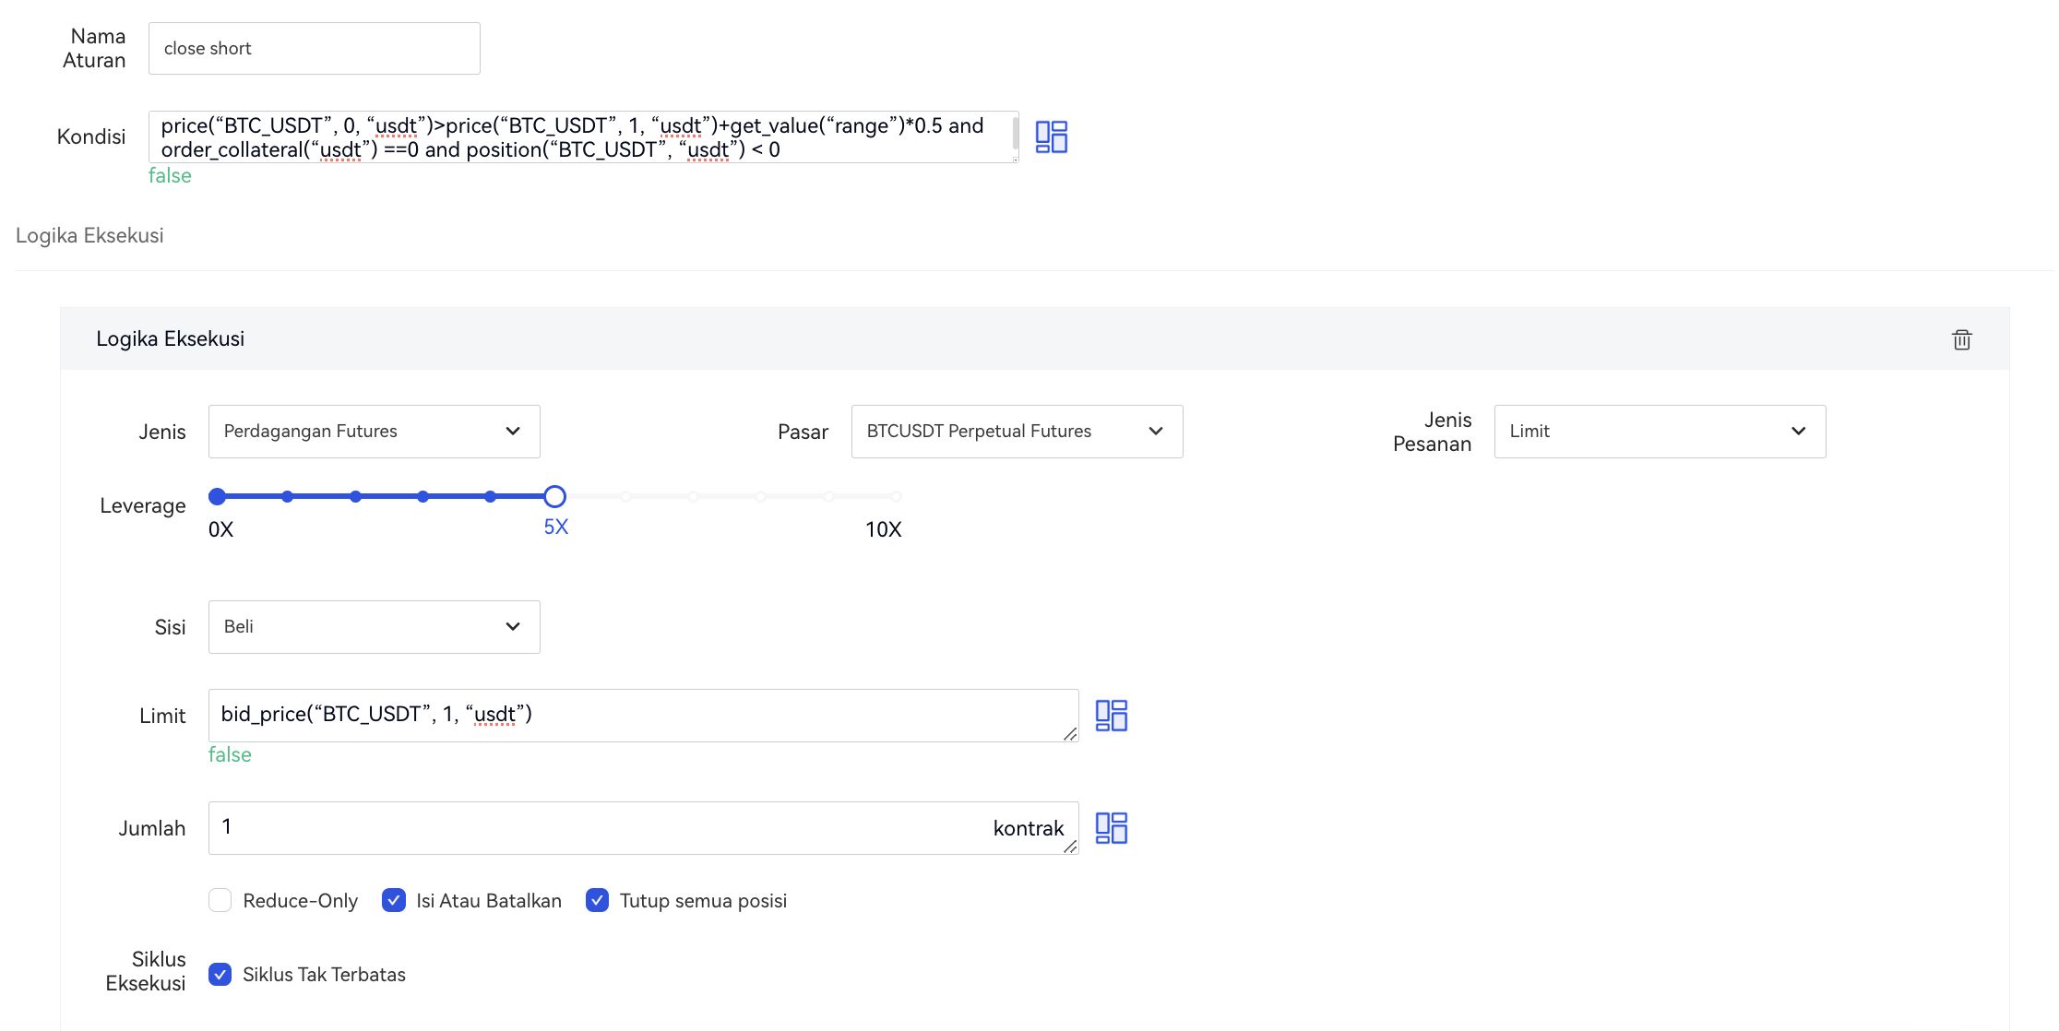The width and height of the screenshot is (2059, 1031).
Task: Open the Jenis dropdown Perdagangan Futures
Action: (374, 432)
